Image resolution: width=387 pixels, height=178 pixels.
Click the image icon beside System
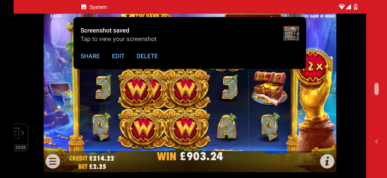[84, 7]
